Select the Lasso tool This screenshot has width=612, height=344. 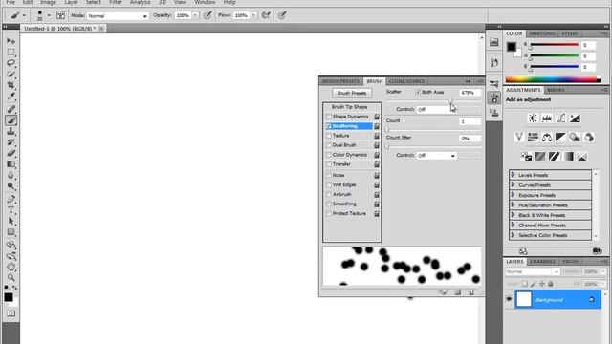click(x=11, y=63)
